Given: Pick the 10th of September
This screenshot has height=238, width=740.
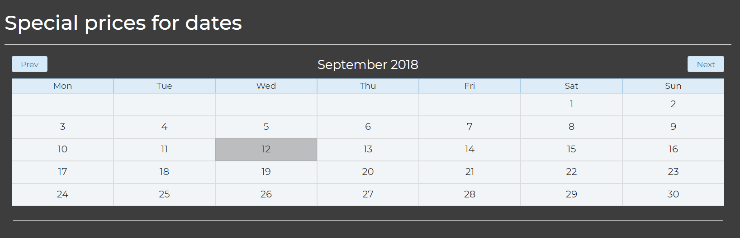Looking at the screenshot, I should (x=62, y=150).
